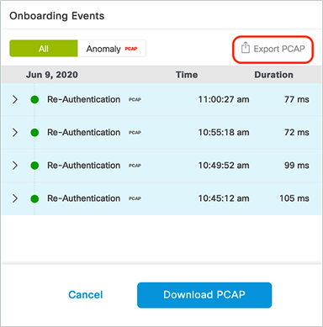Click the Download PCAP button
323x327 pixels.
tap(204, 295)
